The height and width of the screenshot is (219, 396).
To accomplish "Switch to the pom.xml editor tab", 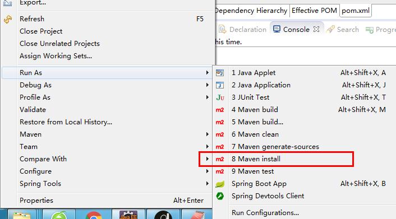I will tap(356, 11).
